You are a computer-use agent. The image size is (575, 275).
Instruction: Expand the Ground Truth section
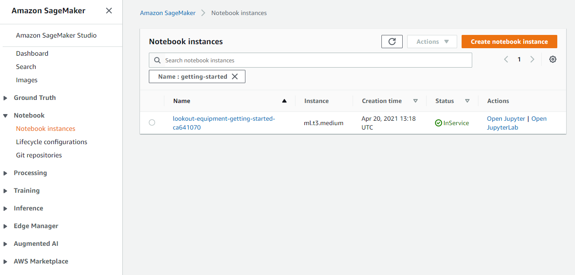pos(5,98)
